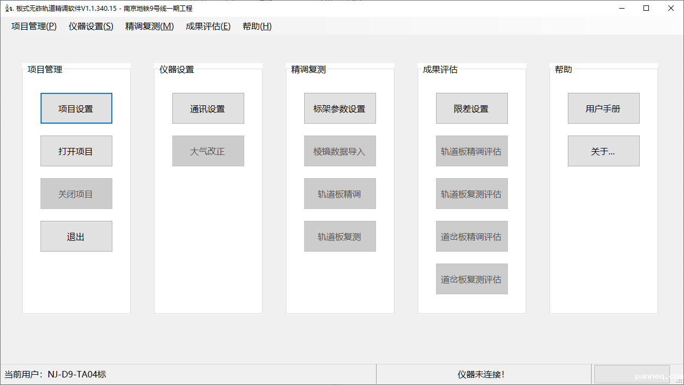Select the 大气改正 button
This screenshot has width=684, height=385.
pos(208,151)
